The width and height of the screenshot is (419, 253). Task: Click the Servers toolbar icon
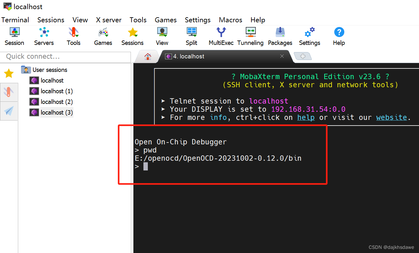tap(44, 36)
